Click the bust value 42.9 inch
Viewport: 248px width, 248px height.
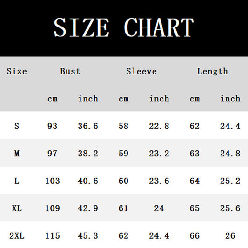pyautogui.click(x=88, y=208)
